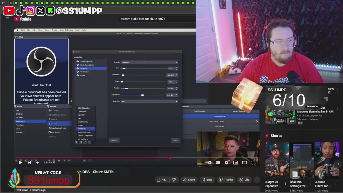
Task: Enable theater mode view
Action: click(x=244, y=162)
